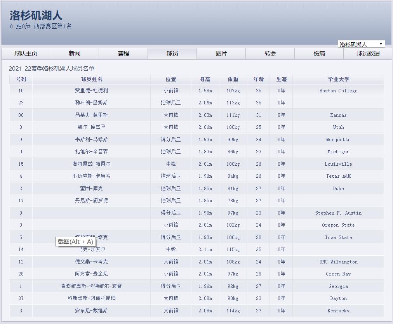Sort roster by the 号码 column header
The image size is (393, 324).
[x=21, y=79]
